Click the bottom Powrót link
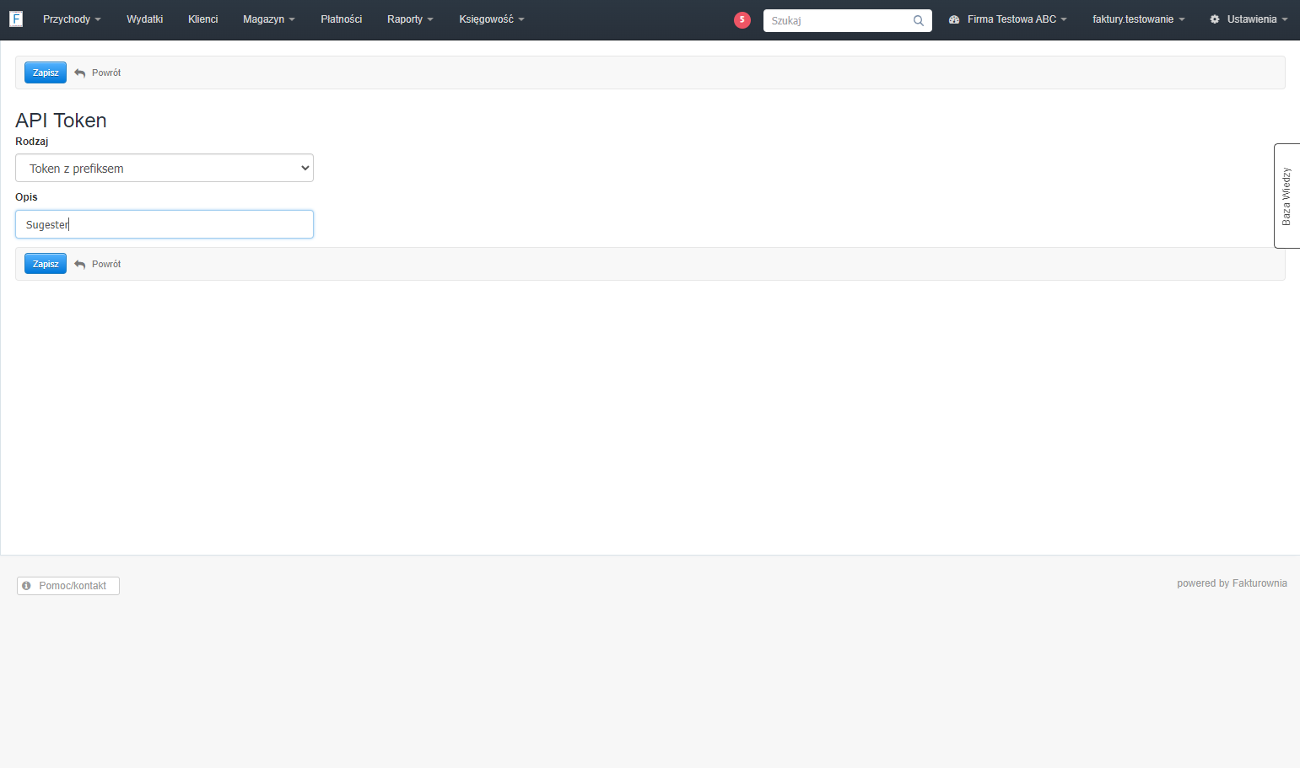This screenshot has height=768, width=1300. (x=106, y=265)
